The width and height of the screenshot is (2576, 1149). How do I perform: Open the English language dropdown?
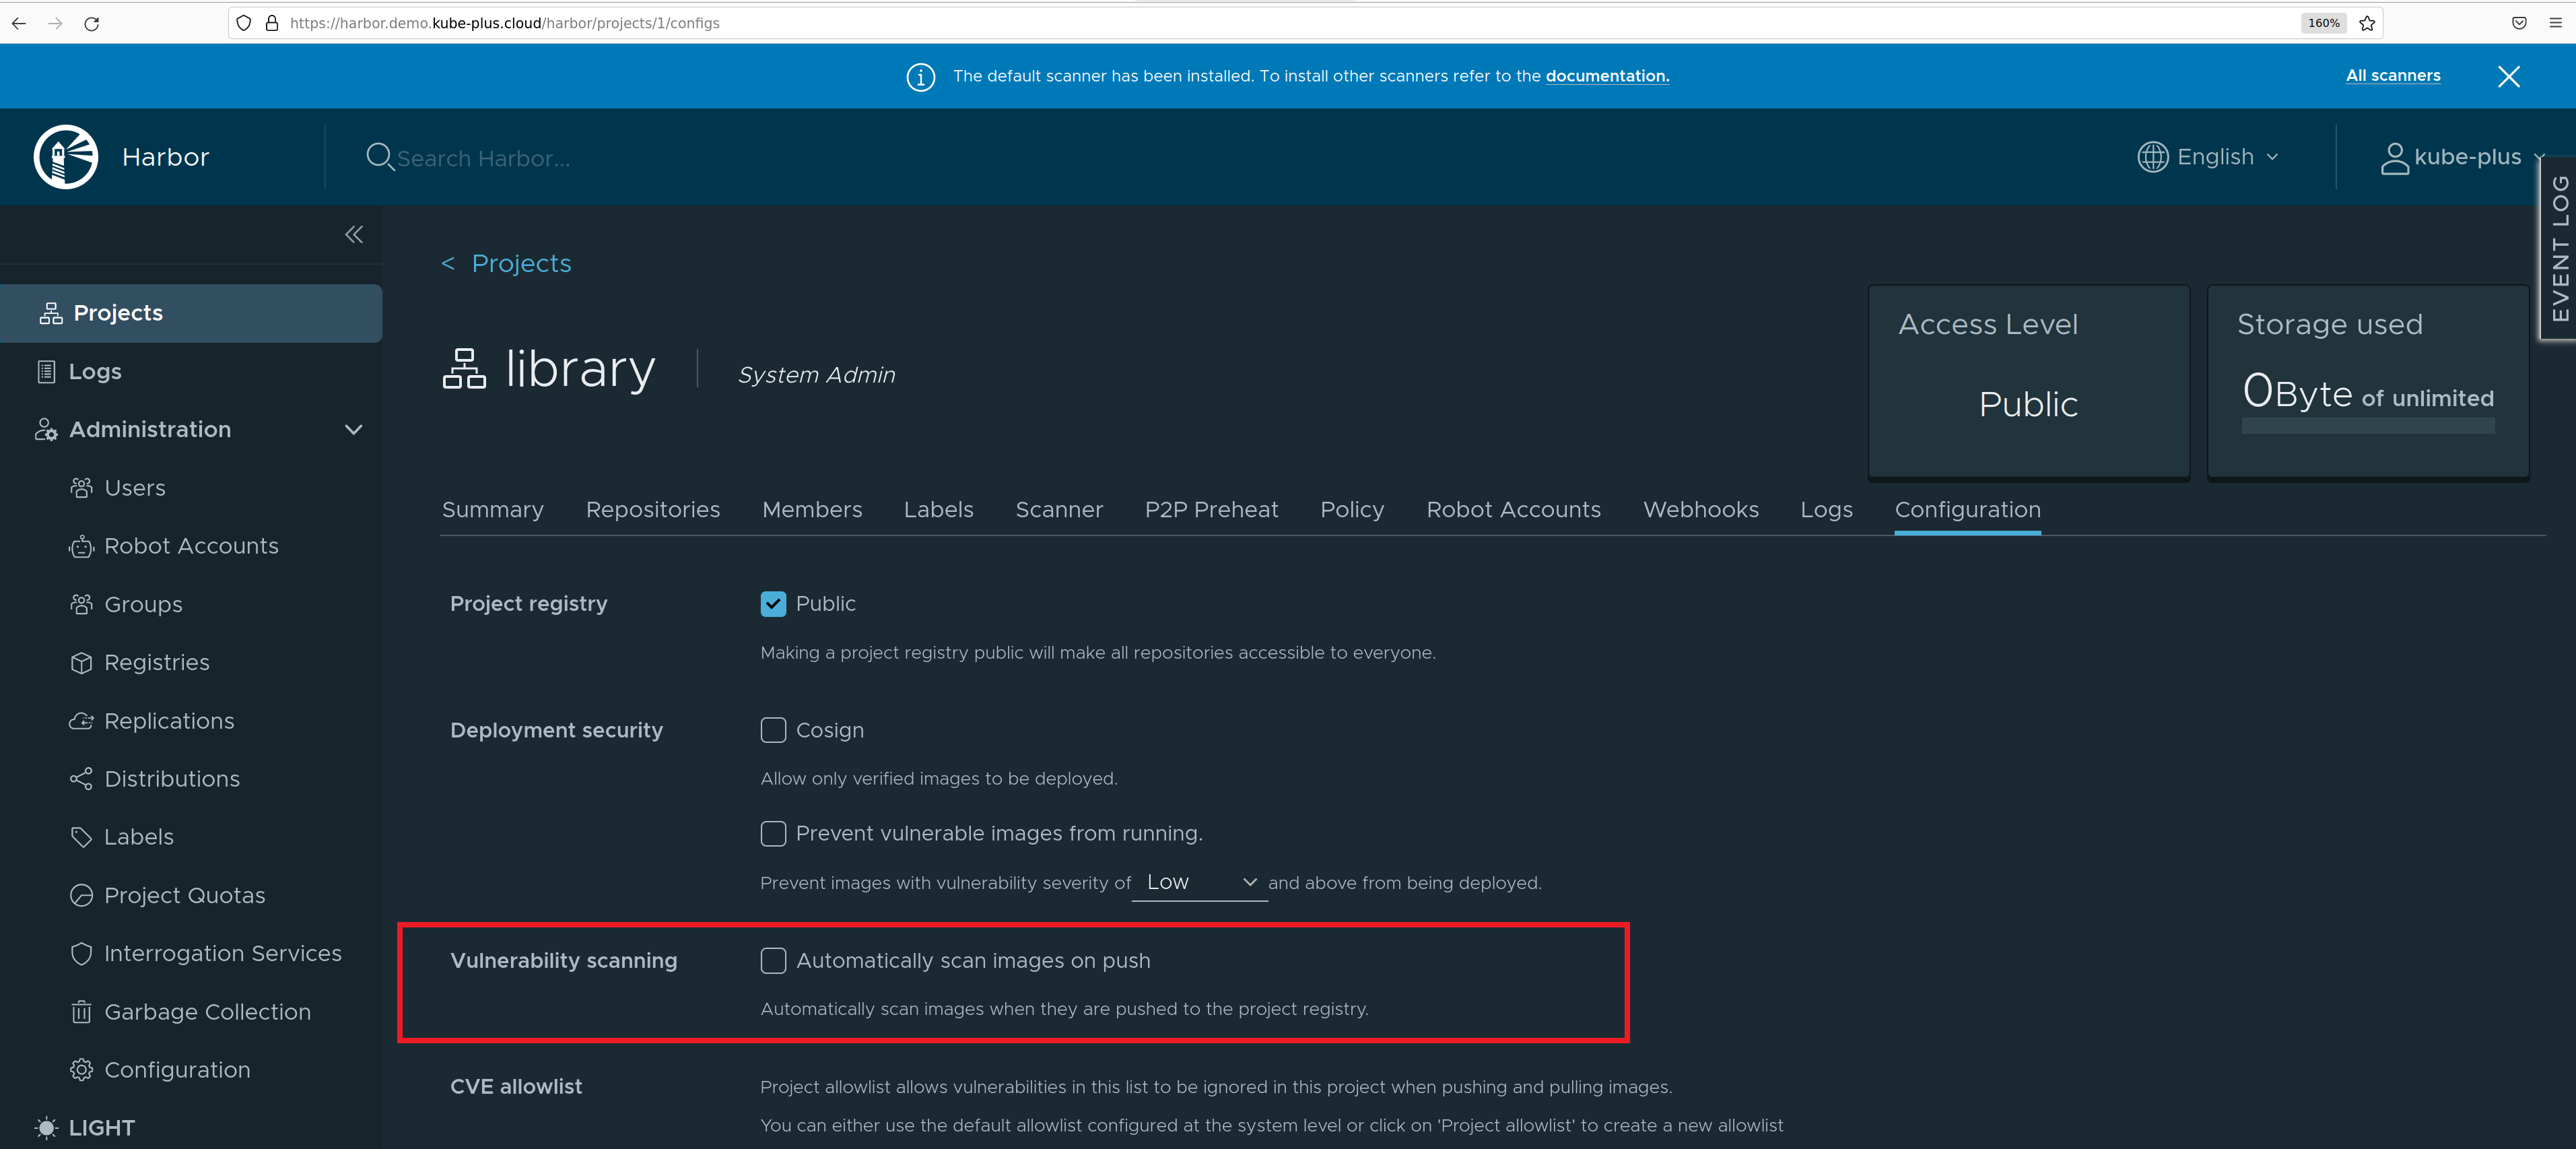click(2208, 157)
